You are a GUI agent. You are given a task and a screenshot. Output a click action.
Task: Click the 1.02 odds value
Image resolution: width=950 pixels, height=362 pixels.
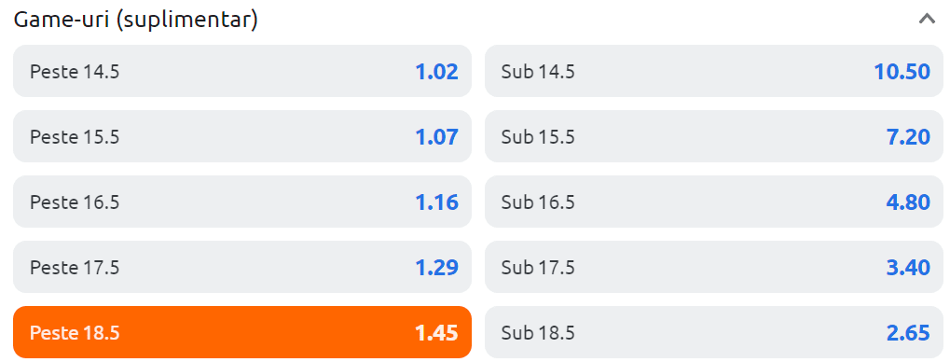436,72
